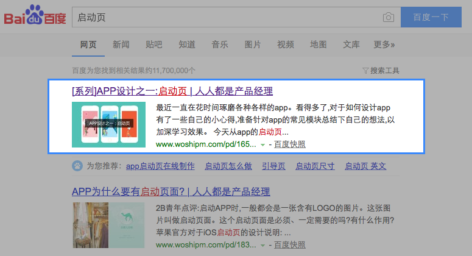The image size is (472, 256).
Task: Click suggested search app启动页在线制作
Action: click(x=160, y=166)
